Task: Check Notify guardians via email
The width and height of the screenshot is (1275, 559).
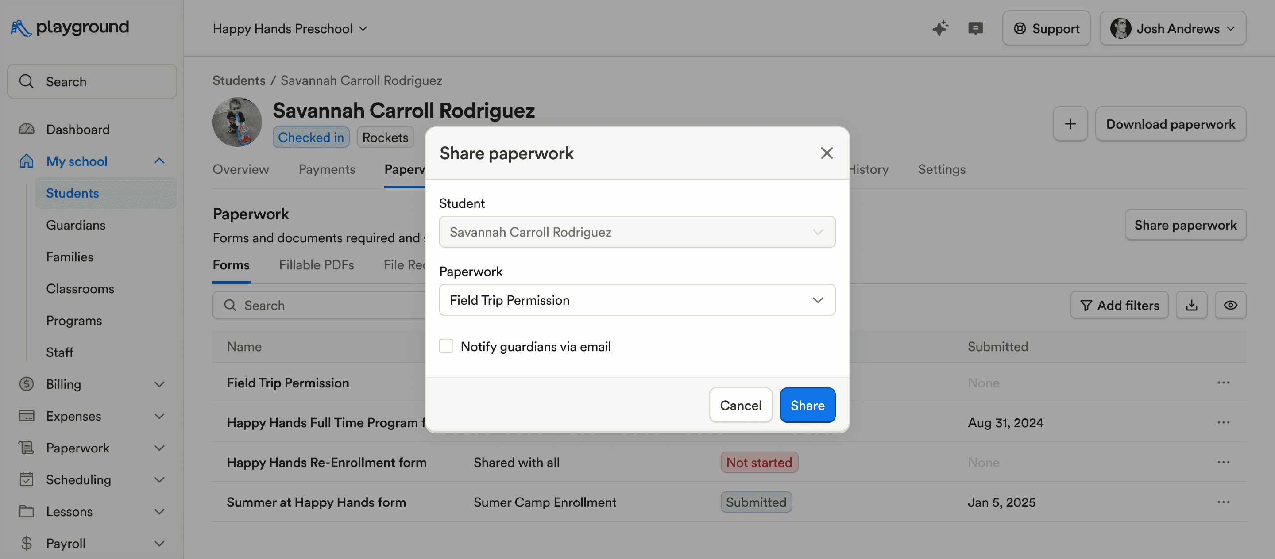Action: (x=446, y=346)
